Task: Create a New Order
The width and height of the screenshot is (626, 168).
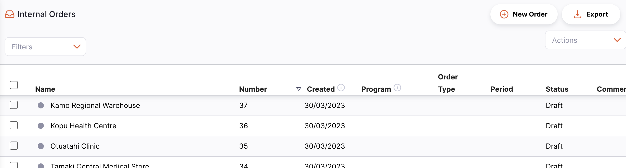Action: [x=524, y=14]
